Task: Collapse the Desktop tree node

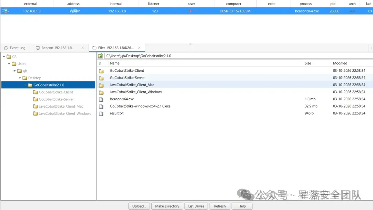Action: pyautogui.click(x=20, y=78)
